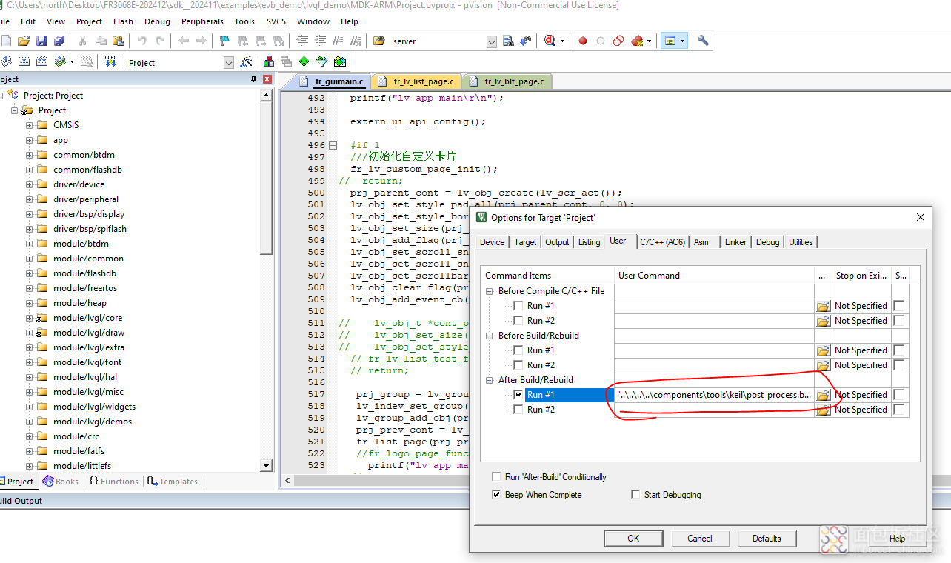Open Options for Target magic wand icon
The image size is (951, 563).
[x=246, y=61]
